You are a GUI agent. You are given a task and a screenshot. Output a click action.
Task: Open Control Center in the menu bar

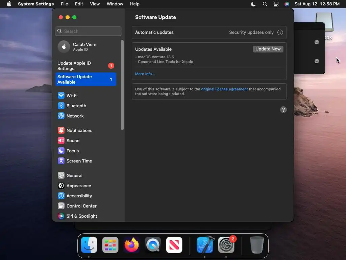click(276, 4)
